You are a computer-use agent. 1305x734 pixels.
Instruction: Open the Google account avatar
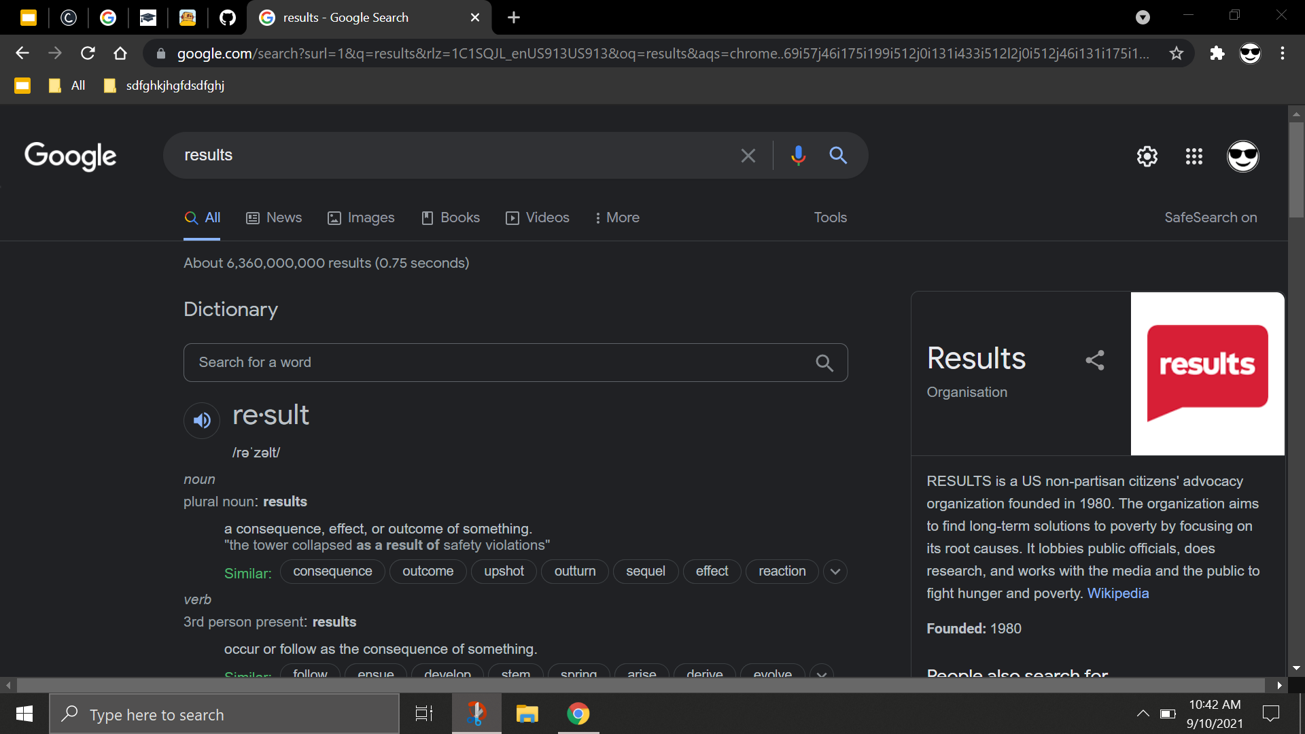click(x=1243, y=156)
